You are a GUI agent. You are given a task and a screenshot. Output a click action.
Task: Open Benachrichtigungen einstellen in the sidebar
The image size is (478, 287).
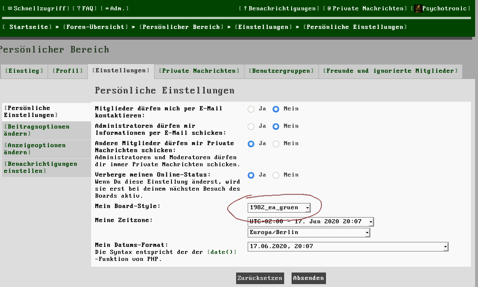[40, 167]
